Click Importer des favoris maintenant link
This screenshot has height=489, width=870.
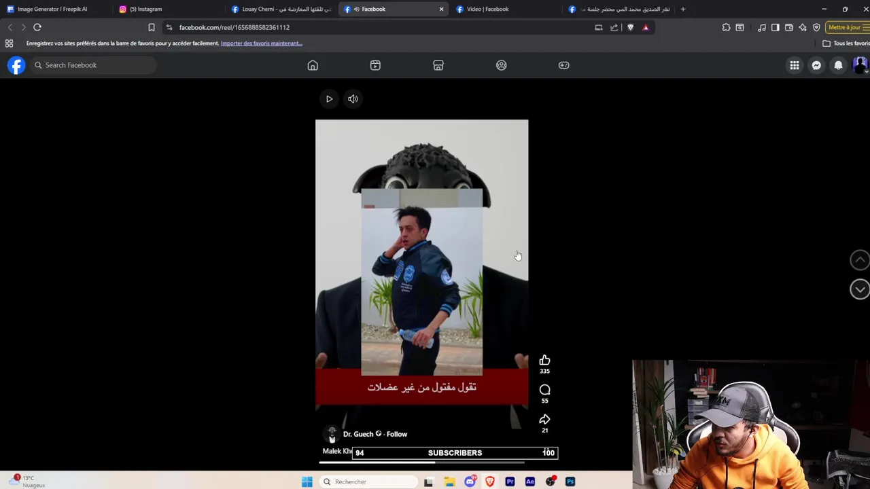(x=261, y=43)
